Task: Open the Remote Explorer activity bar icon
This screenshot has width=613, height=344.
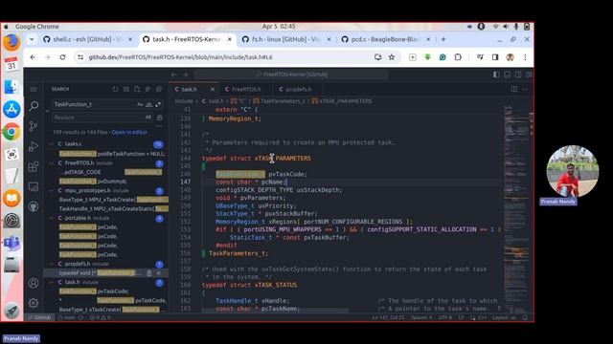Action: 34,187
